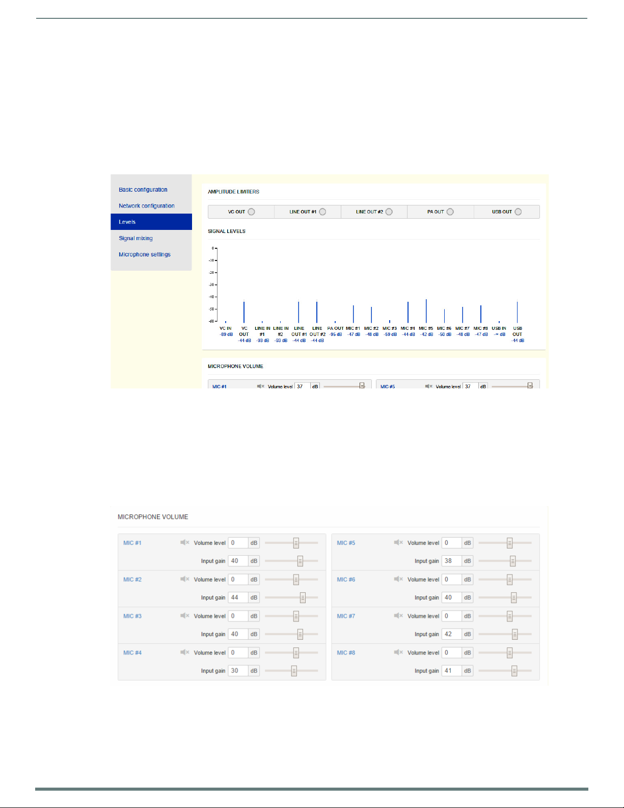This screenshot has width=624, height=808.
Task: Click MIC #7 link
Action: pos(346,616)
